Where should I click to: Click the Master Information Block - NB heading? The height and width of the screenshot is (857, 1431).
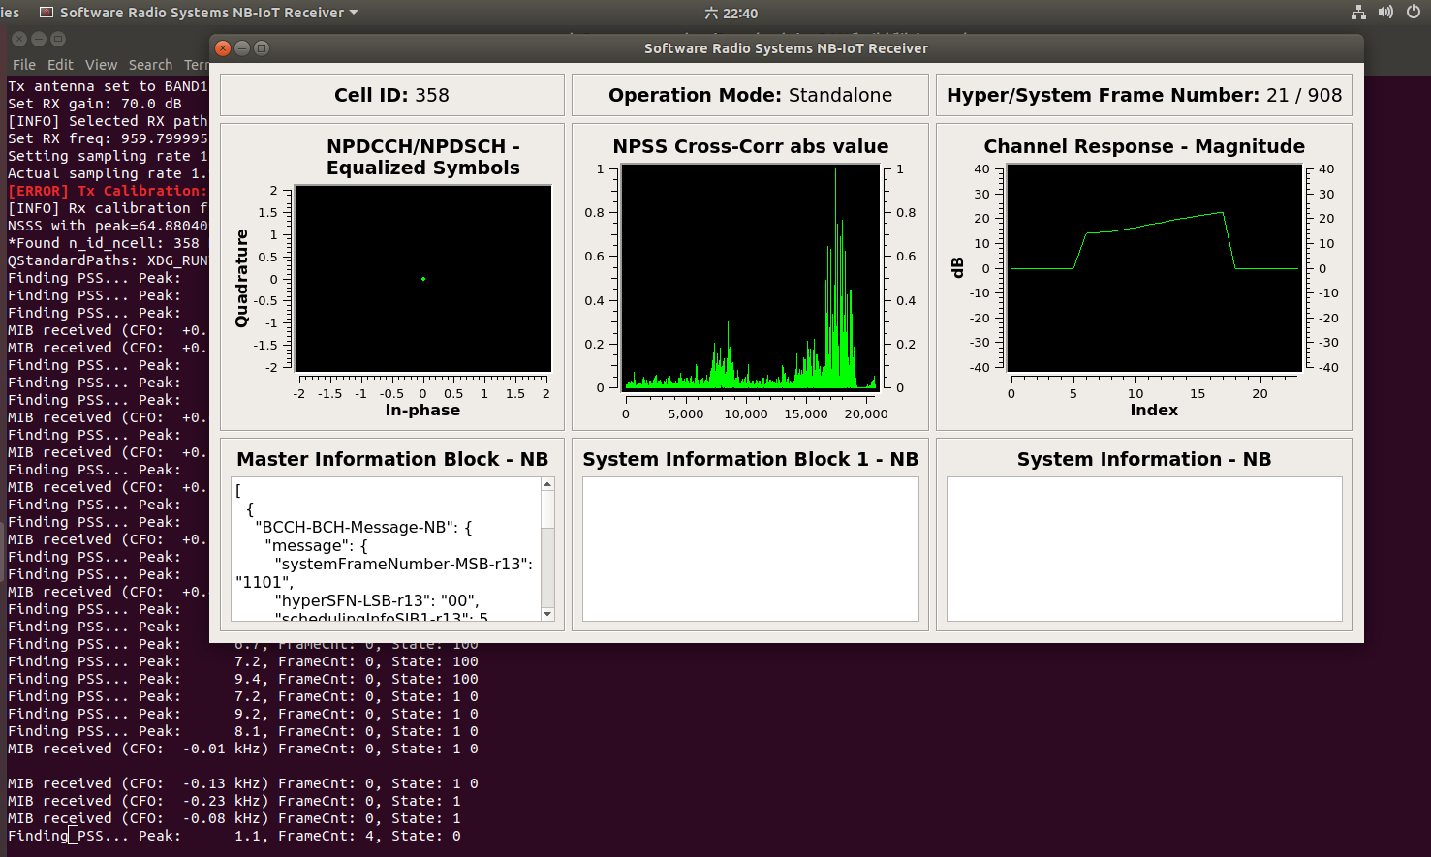(392, 459)
